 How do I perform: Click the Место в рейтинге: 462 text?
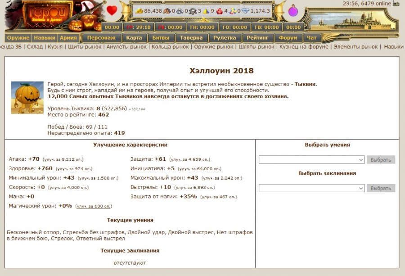(78, 115)
